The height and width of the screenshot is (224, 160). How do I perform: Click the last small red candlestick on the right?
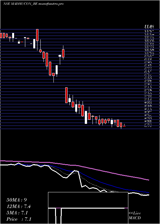pos(124,126)
